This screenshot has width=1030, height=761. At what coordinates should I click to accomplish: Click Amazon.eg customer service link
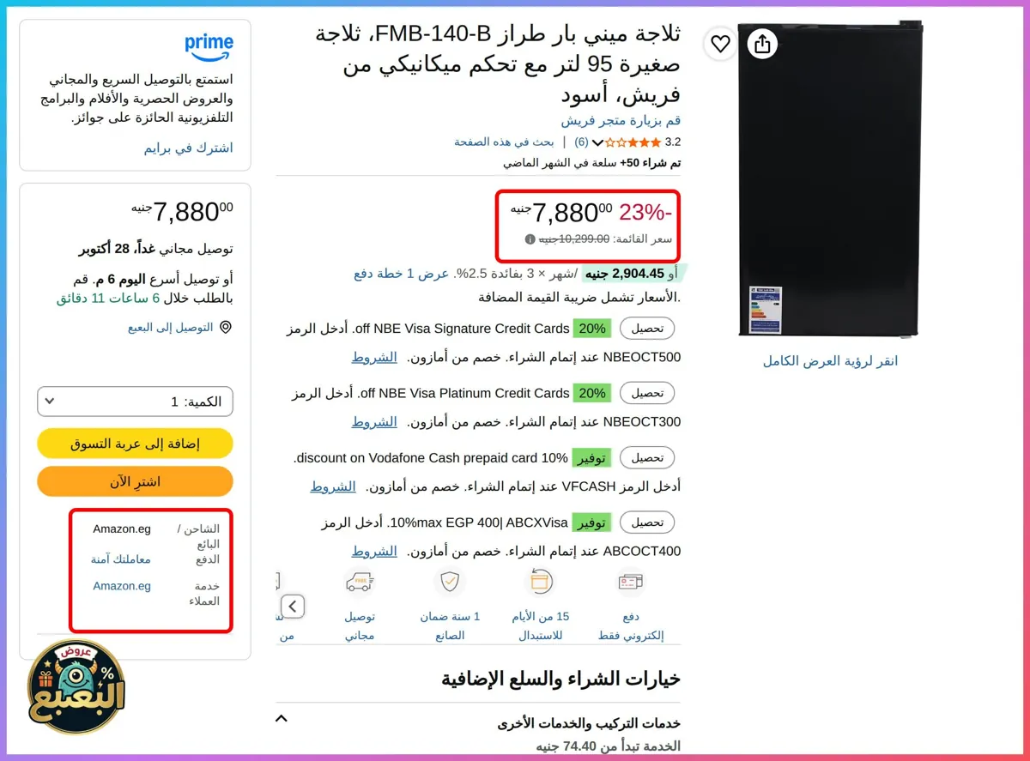point(122,586)
